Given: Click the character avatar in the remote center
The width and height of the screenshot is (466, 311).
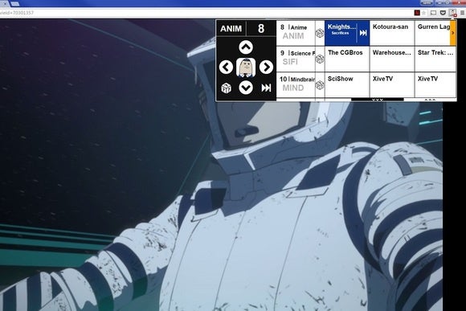Looking at the screenshot, I should coord(246,68).
